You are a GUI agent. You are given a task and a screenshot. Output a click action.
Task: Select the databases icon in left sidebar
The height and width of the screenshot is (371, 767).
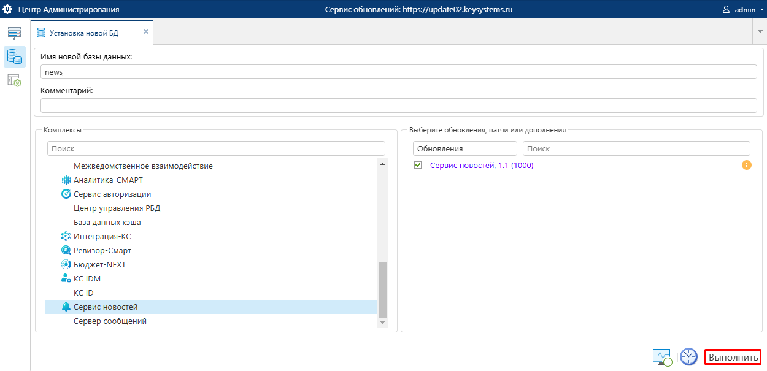tap(14, 57)
